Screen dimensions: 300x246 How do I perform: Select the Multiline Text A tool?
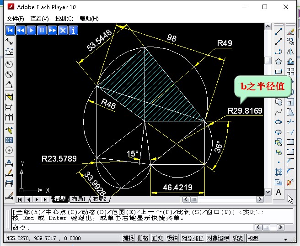tap(279, 192)
